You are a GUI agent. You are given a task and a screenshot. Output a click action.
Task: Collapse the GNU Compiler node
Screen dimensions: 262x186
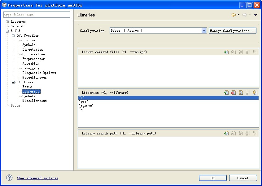13,36
